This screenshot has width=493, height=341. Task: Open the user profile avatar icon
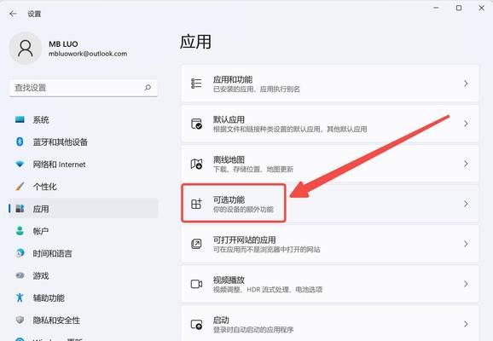pyautogui.click(x=26, y=48)
